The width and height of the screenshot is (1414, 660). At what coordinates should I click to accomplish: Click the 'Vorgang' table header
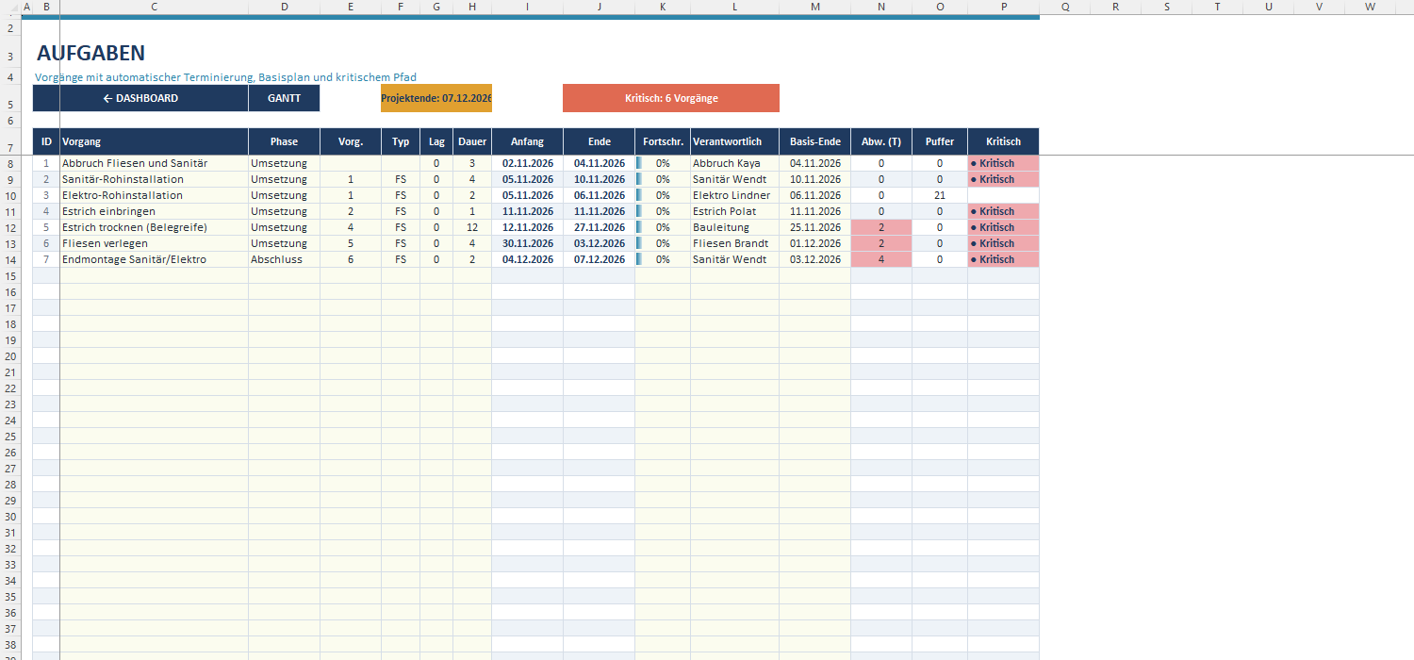click(154, 141)
